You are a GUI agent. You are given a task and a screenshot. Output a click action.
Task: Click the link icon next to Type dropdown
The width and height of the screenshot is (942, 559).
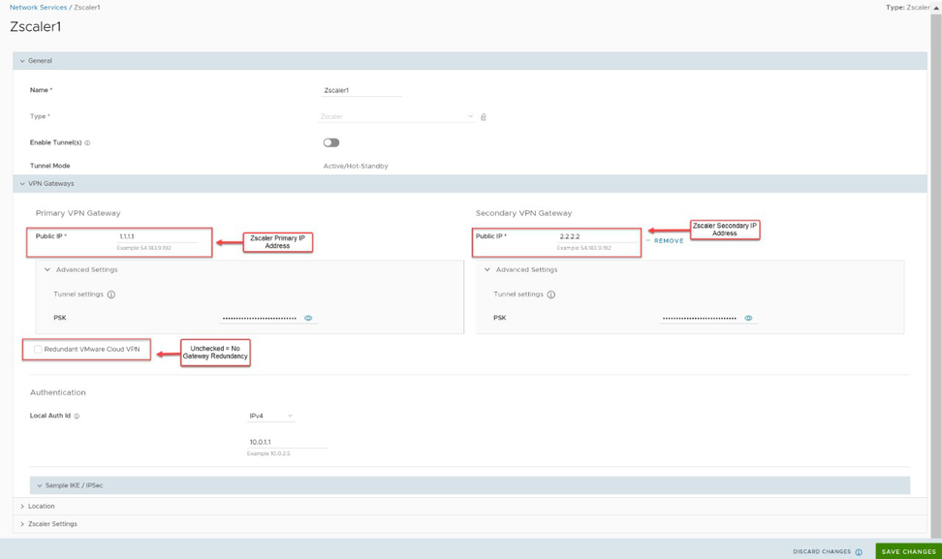484,117
